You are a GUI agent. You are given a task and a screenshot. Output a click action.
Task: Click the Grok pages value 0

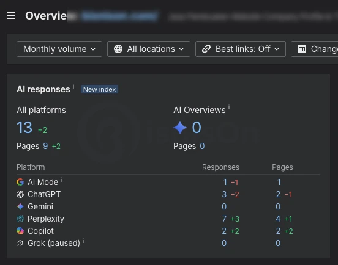(278, 243)
